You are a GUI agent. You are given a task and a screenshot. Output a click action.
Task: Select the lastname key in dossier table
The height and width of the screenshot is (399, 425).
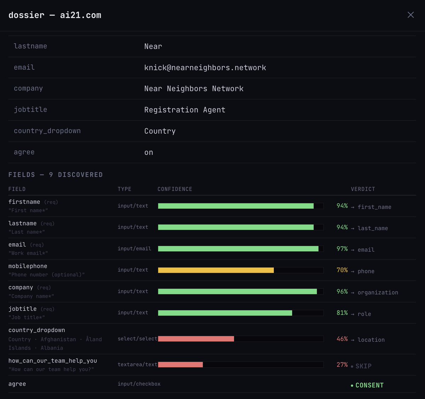[x=30, y=46]
